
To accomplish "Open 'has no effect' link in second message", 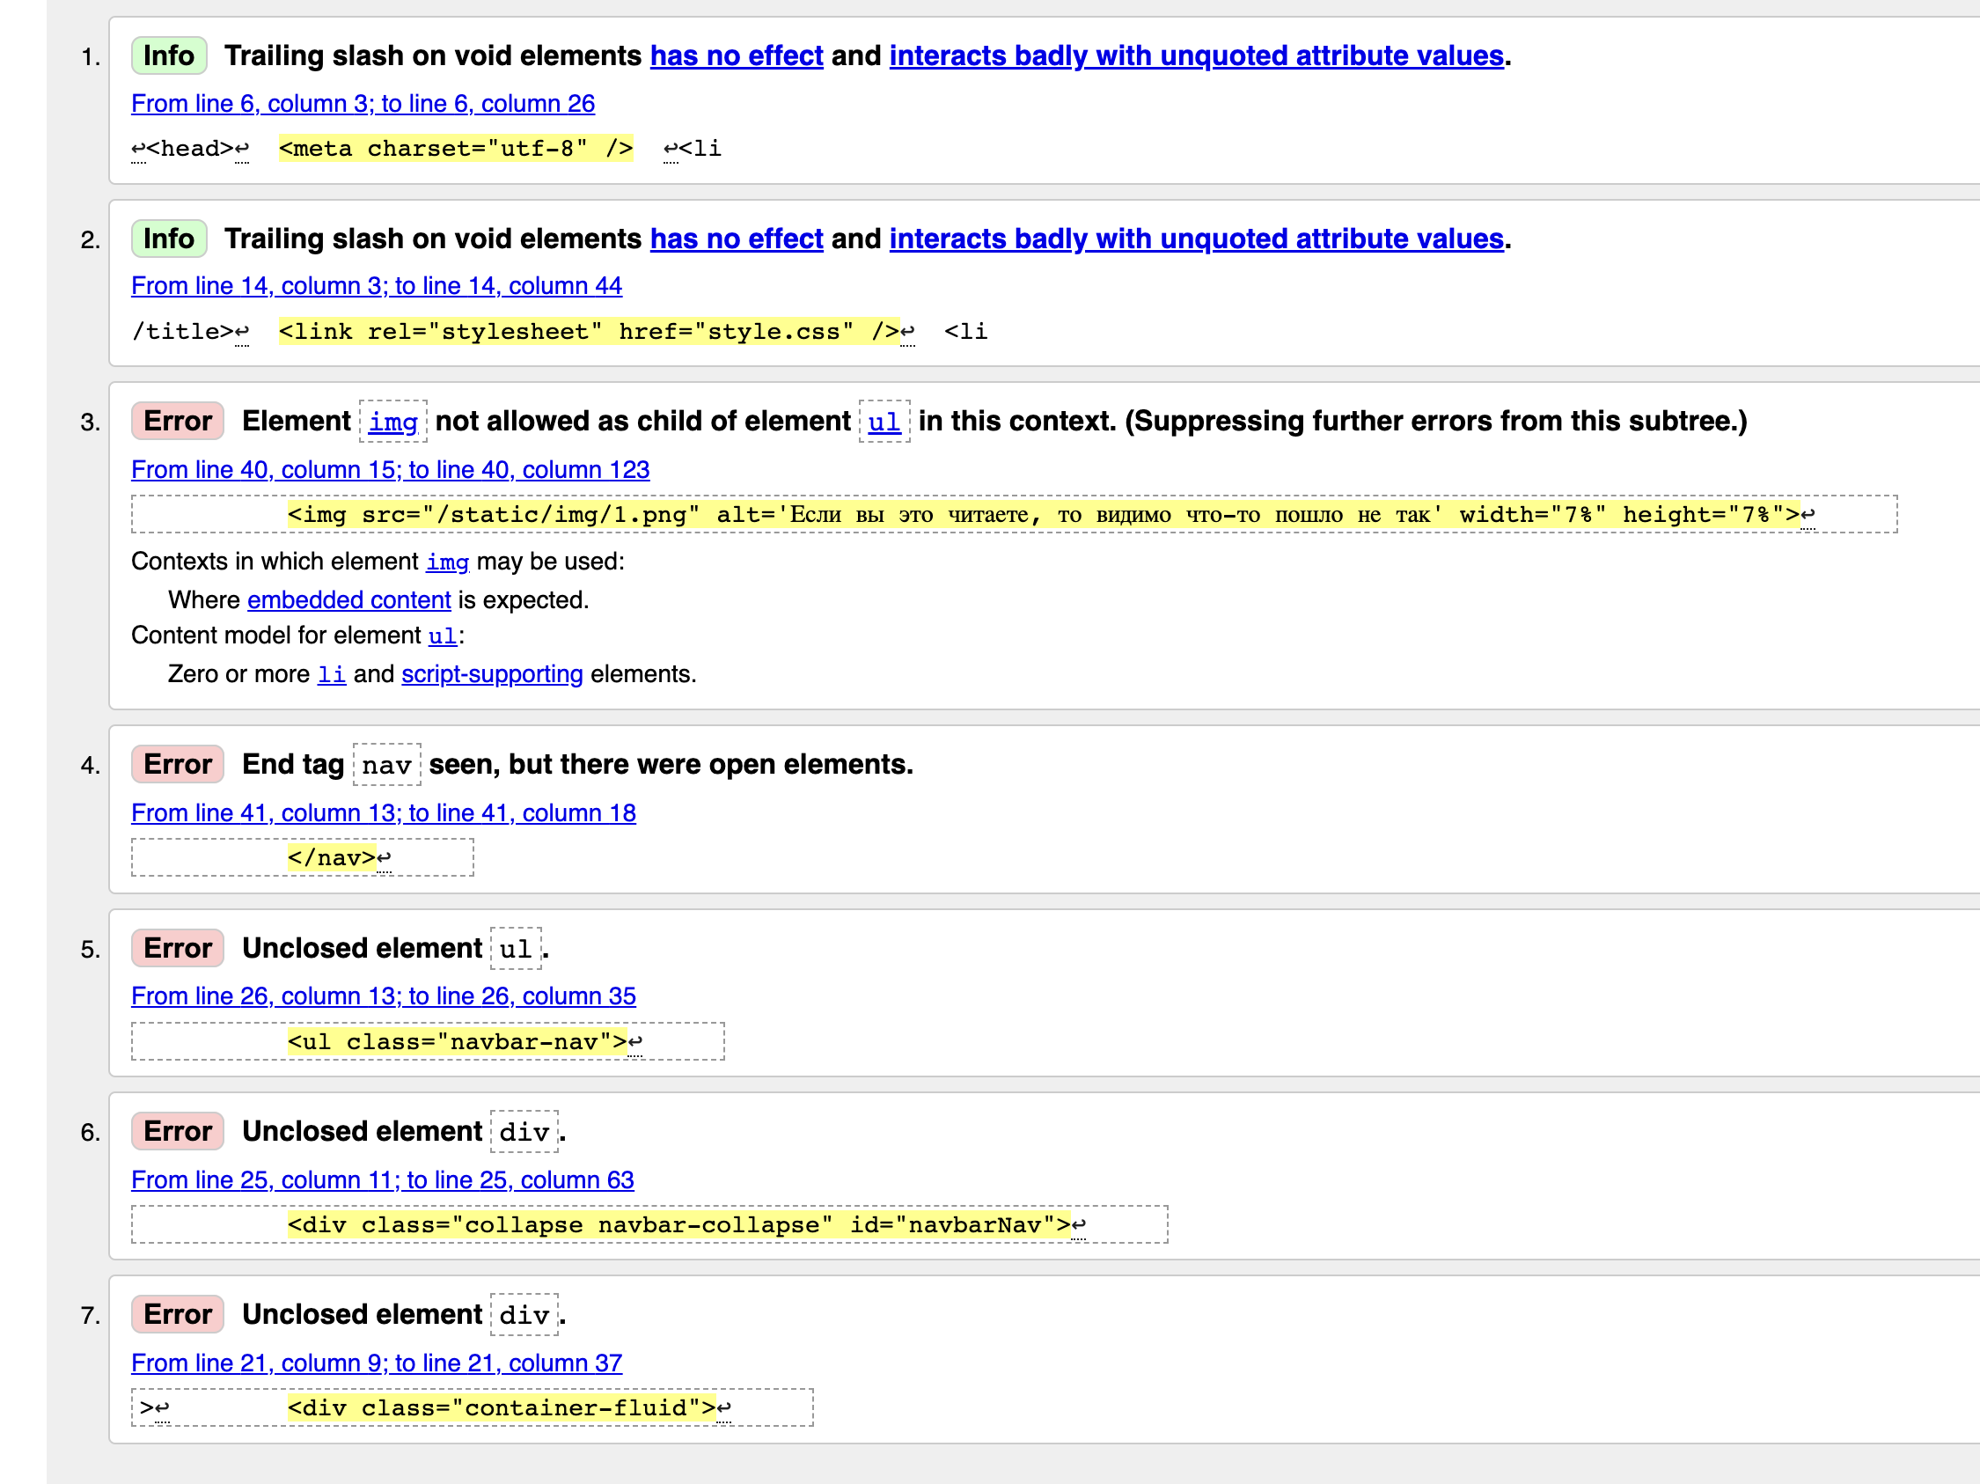I will click(x=736, y=239).
